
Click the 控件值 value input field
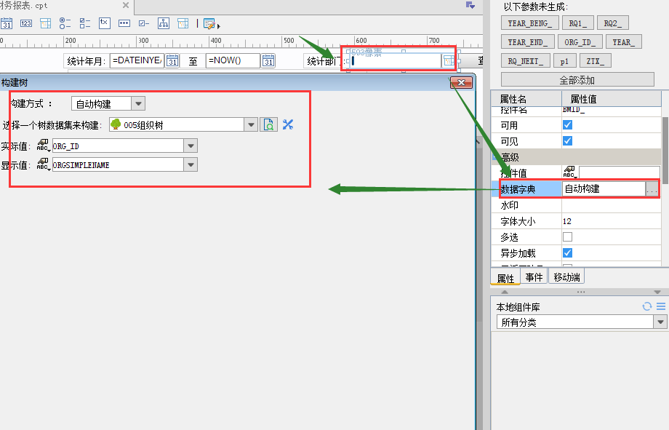(x=620, y=172)
